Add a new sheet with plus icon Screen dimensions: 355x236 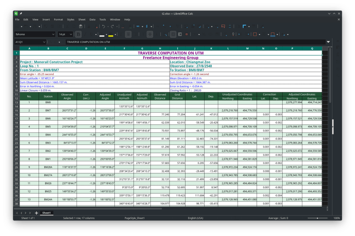click(x=36, y=213)
